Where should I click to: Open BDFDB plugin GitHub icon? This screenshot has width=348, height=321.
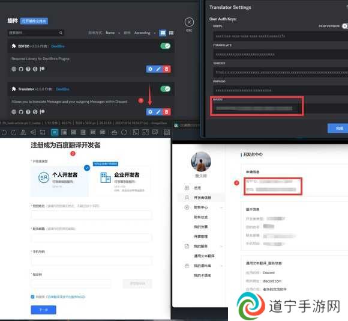[x=21, y=69]
